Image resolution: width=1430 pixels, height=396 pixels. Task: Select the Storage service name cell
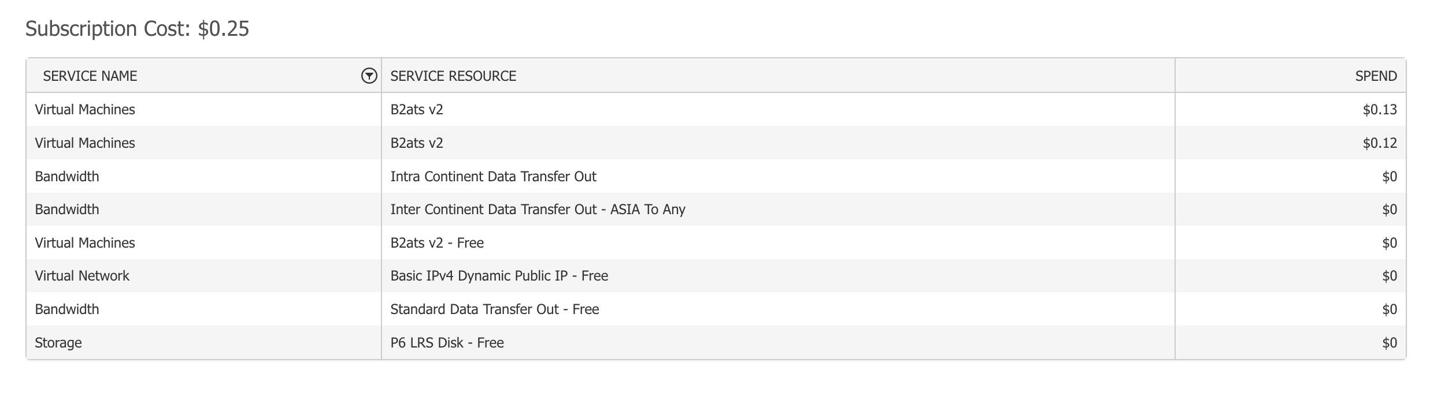tap(58, 343)
